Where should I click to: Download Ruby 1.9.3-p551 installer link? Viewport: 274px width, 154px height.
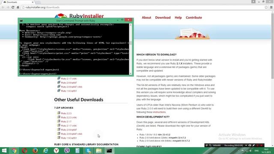[69, 91]
